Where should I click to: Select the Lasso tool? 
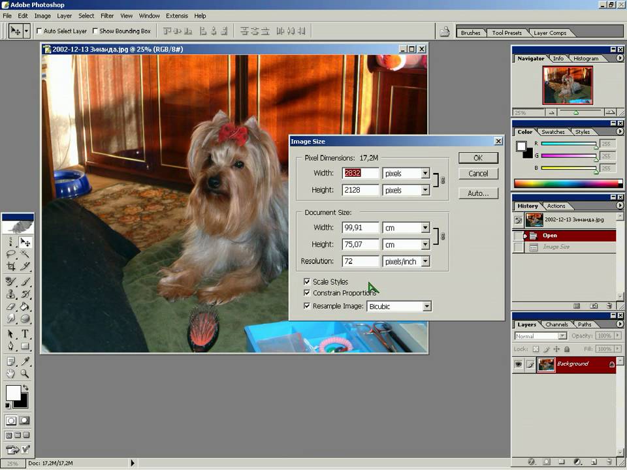pos(11,254)
